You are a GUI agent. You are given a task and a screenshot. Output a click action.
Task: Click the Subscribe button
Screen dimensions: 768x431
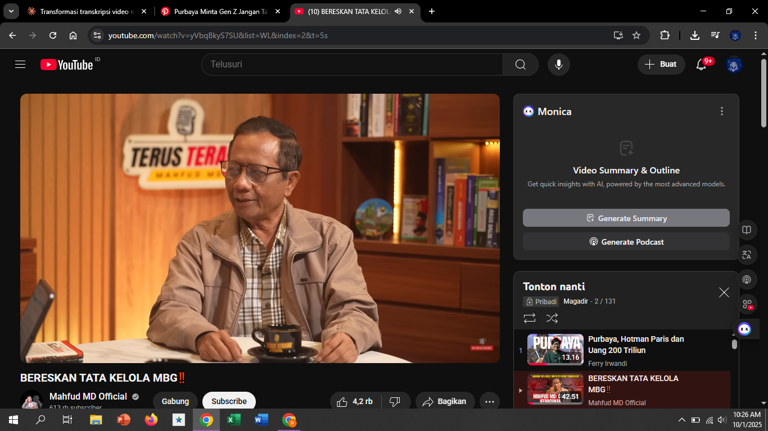[229, 401]
